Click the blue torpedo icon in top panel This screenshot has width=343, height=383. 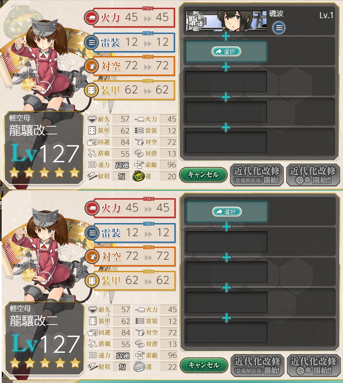pyautogui.click(x=91, y=43)
